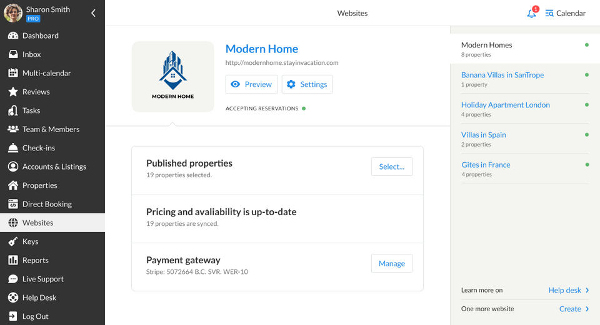Click the Inbox tray icon
Image resolution: width=600 pixels, height=325 pixels.
pos(12,54)
